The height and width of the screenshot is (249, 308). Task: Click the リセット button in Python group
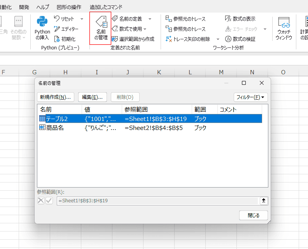point(64,19)
